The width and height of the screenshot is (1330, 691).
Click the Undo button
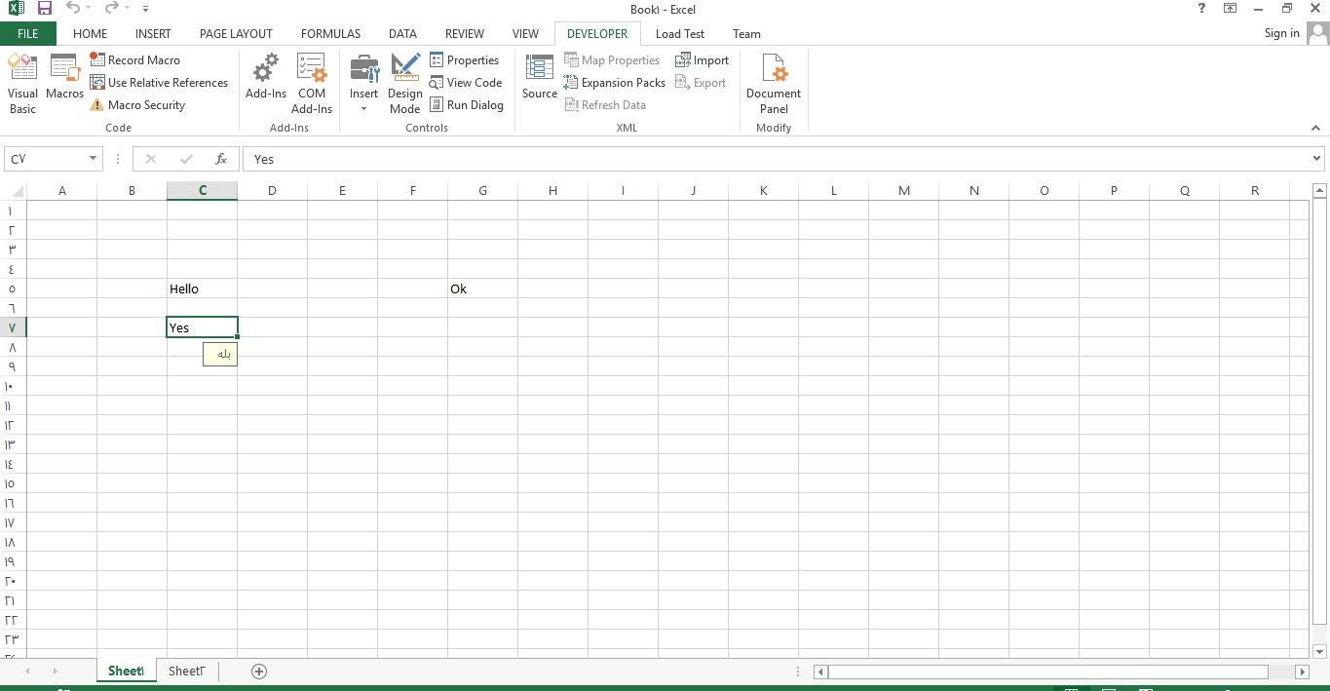click(72, 8)
